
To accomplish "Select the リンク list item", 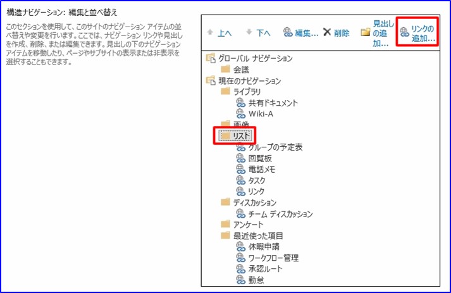I will (x=256, y=191).
